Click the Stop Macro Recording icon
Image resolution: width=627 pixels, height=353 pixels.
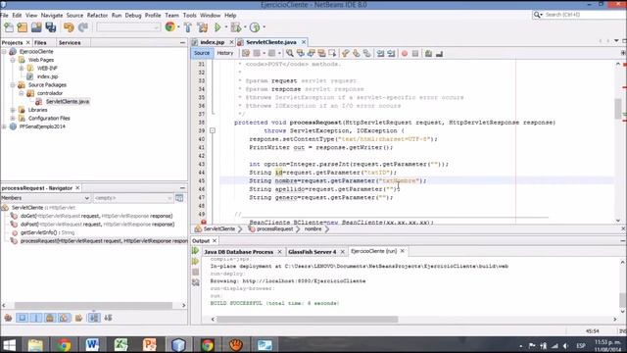click(415, 53)
